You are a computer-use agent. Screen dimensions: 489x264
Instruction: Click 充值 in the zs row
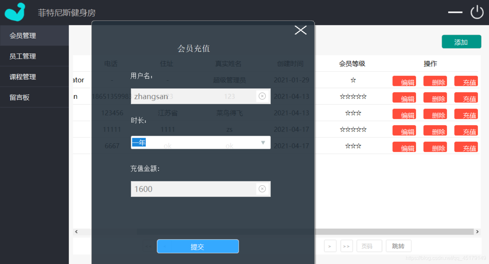[466, 131]
